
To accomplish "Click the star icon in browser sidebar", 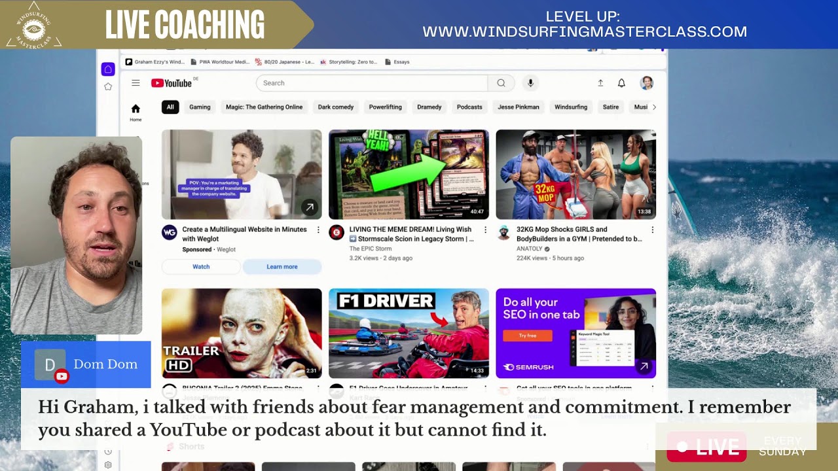I will click(x=108, y=86).
